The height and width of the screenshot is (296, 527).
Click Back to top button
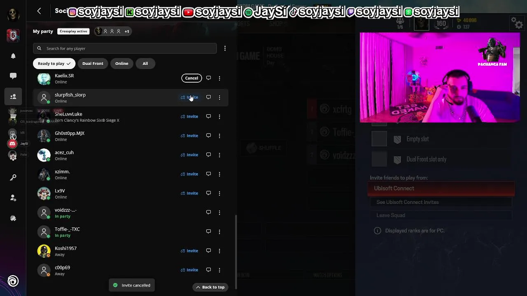[x=210, y=287]
